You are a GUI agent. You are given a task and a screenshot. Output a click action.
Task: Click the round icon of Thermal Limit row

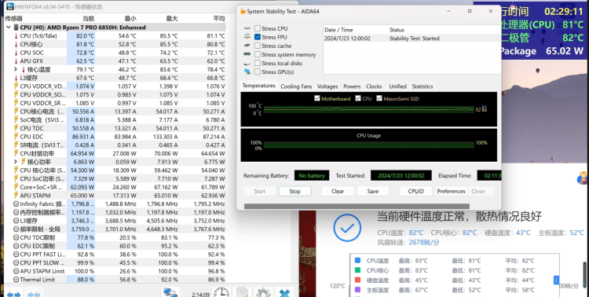coord(16,280)
